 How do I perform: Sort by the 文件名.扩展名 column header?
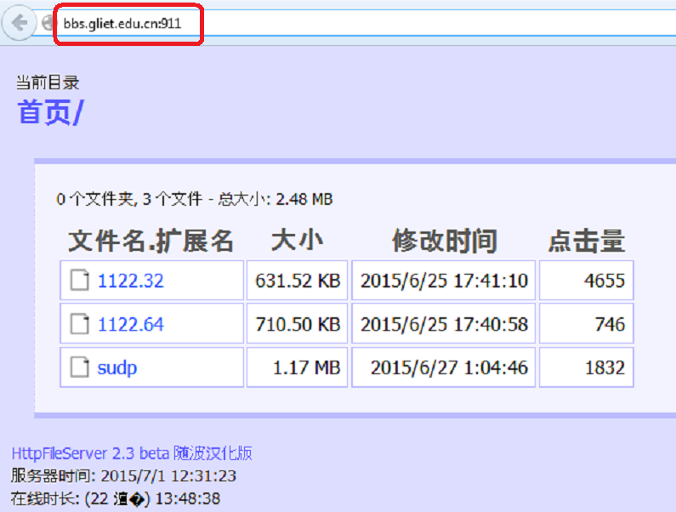[x=151, y=241]
